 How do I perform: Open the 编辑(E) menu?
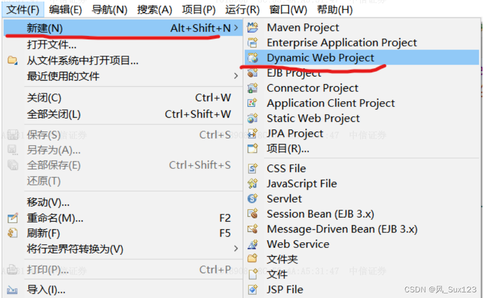click(x=66, y=10)
